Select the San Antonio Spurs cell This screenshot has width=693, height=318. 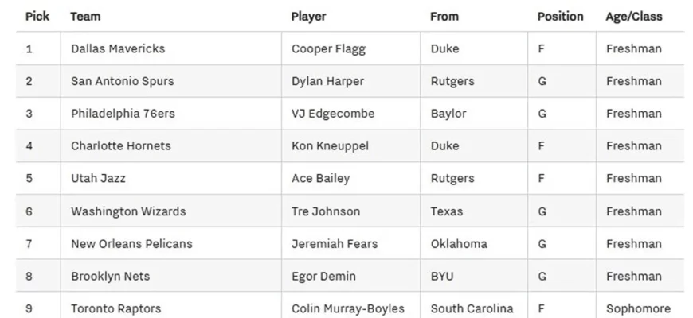click(122, 81)
